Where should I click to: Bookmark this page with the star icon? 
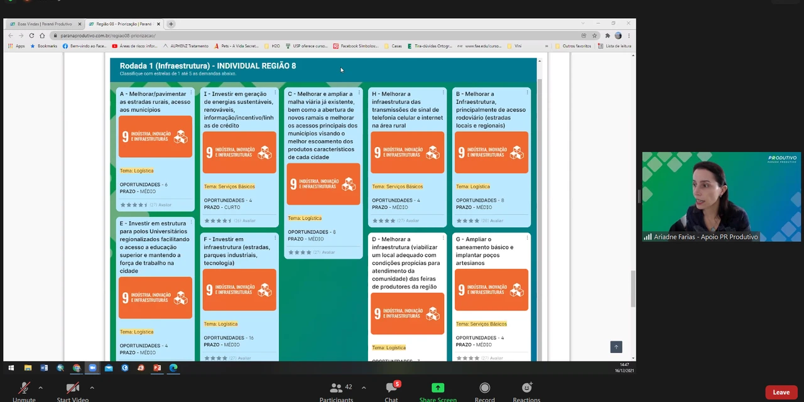click(594, 36)
